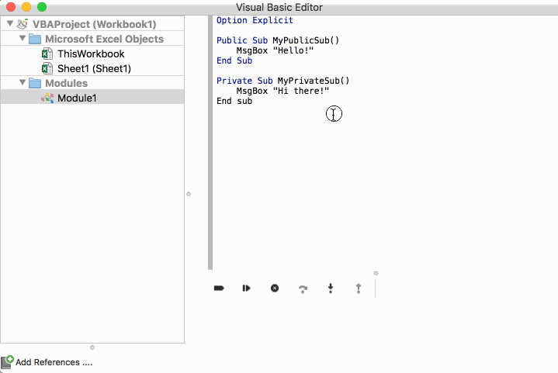
Task: Click the Private Sub MyPrivateSub() line
Action: pos(283,81)
